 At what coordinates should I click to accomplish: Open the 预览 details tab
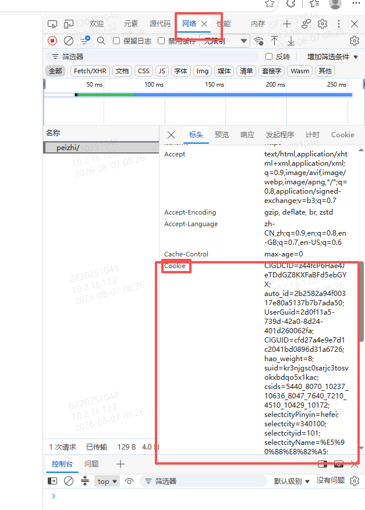coord(222,135)
